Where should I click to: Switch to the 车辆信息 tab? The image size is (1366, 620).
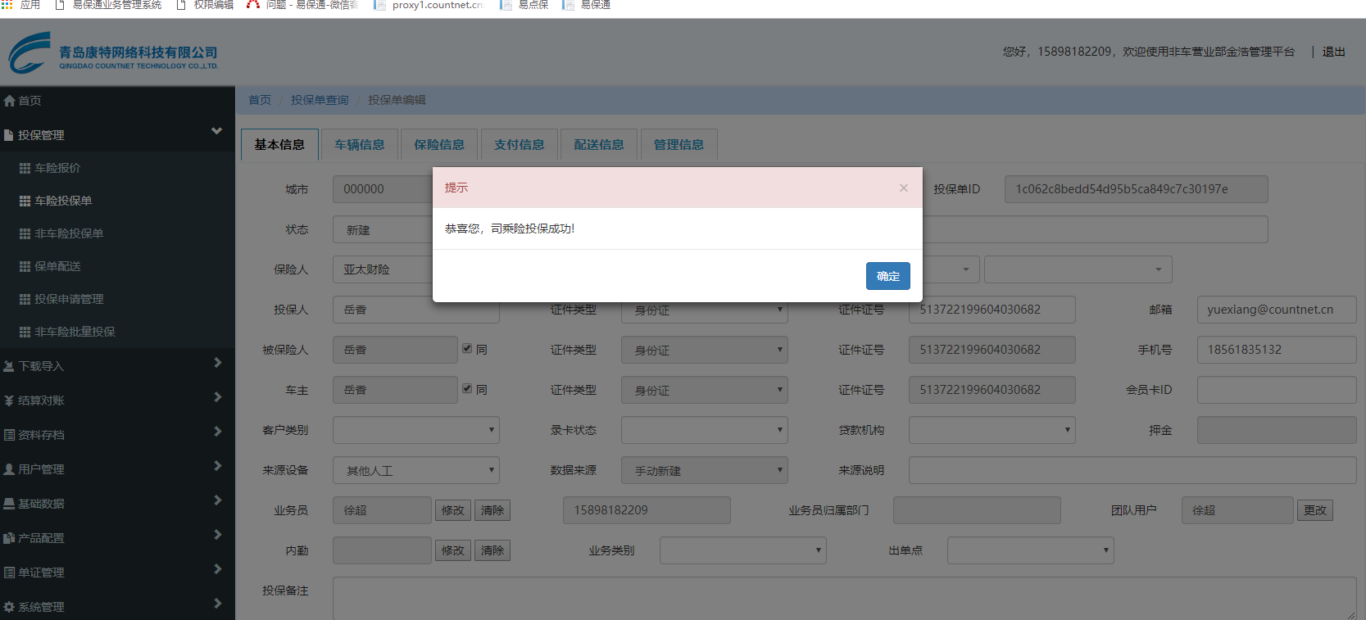coord(359,145)
